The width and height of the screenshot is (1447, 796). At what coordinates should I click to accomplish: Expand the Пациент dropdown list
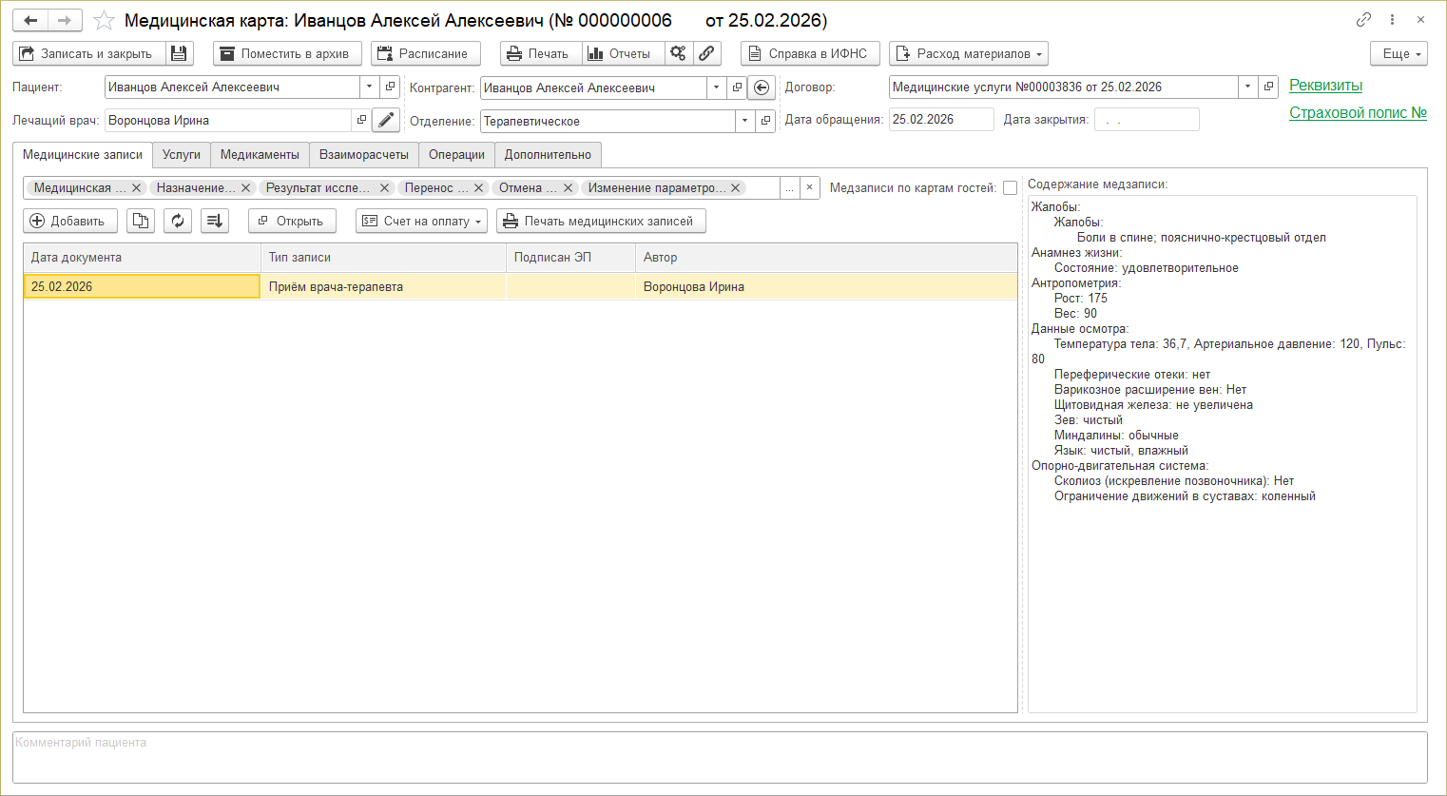[x=370, y=87]
